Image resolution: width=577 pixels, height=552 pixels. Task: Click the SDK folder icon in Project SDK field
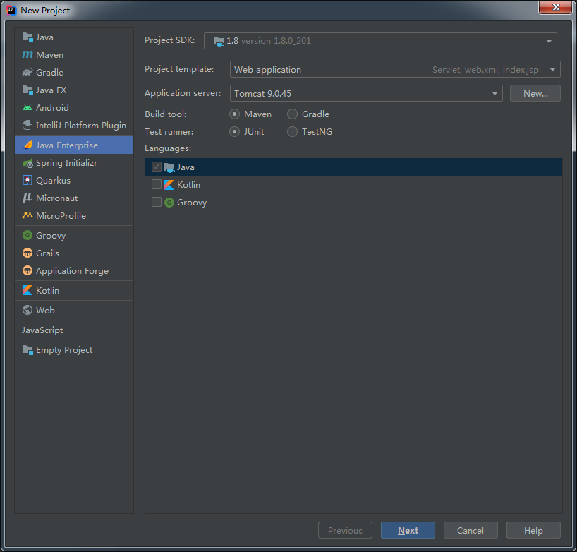coord(219,41)
